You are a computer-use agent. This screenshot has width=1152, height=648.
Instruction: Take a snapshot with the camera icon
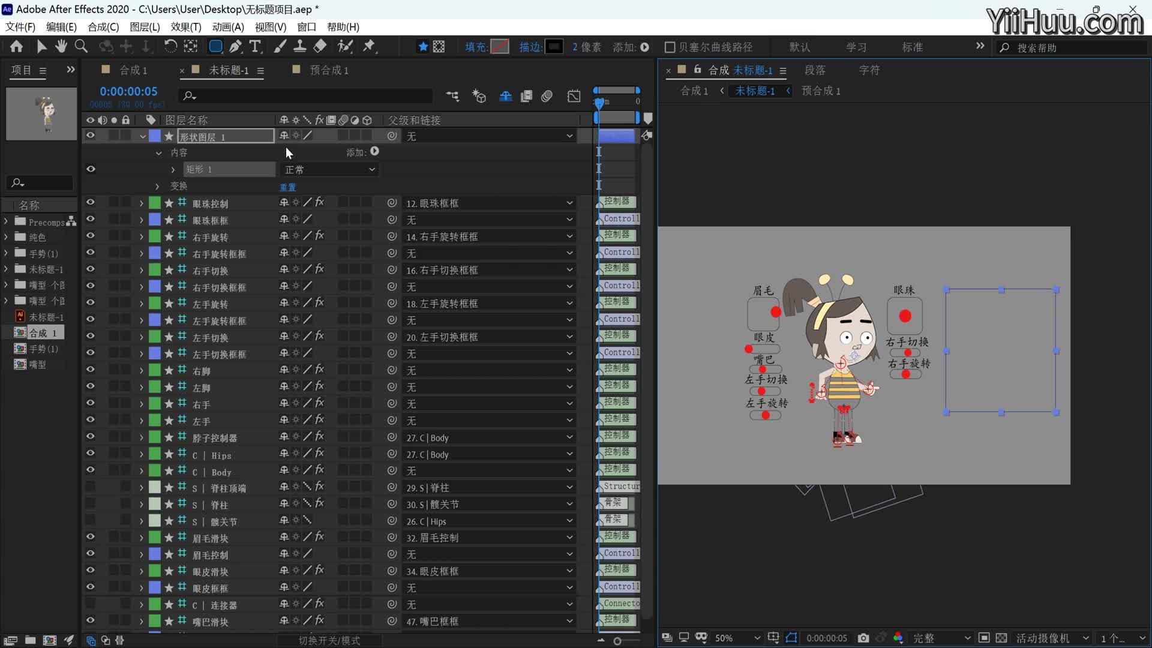863,638
